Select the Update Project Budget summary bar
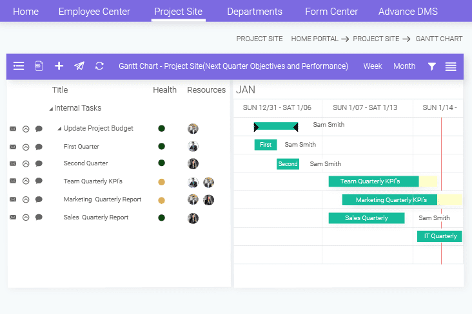The width and height of the screenshot is (472, 314). 276,127
